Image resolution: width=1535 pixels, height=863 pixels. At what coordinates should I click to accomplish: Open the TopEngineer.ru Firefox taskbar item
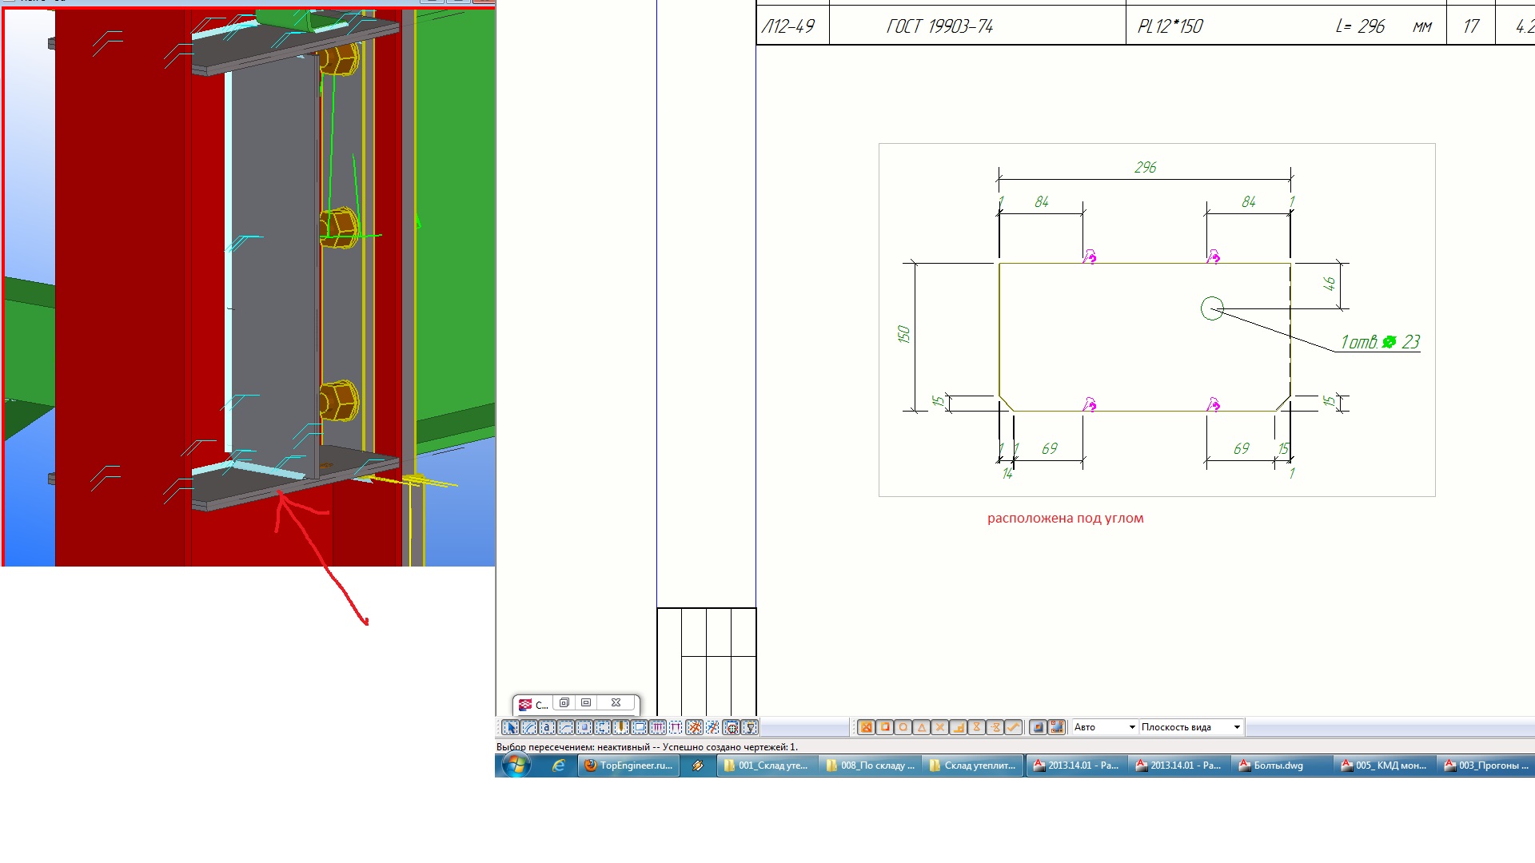(628, 766)
